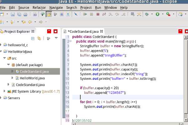
Task: Open the File menu
Action: pos(2,7)
